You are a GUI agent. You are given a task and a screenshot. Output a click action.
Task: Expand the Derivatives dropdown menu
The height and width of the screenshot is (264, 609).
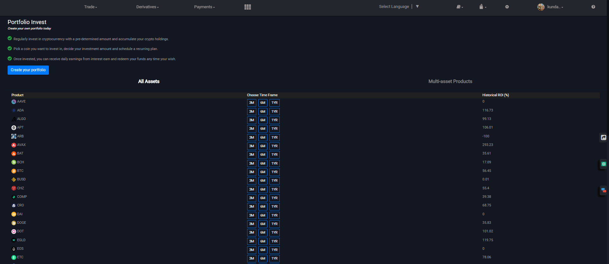[147, 7]
